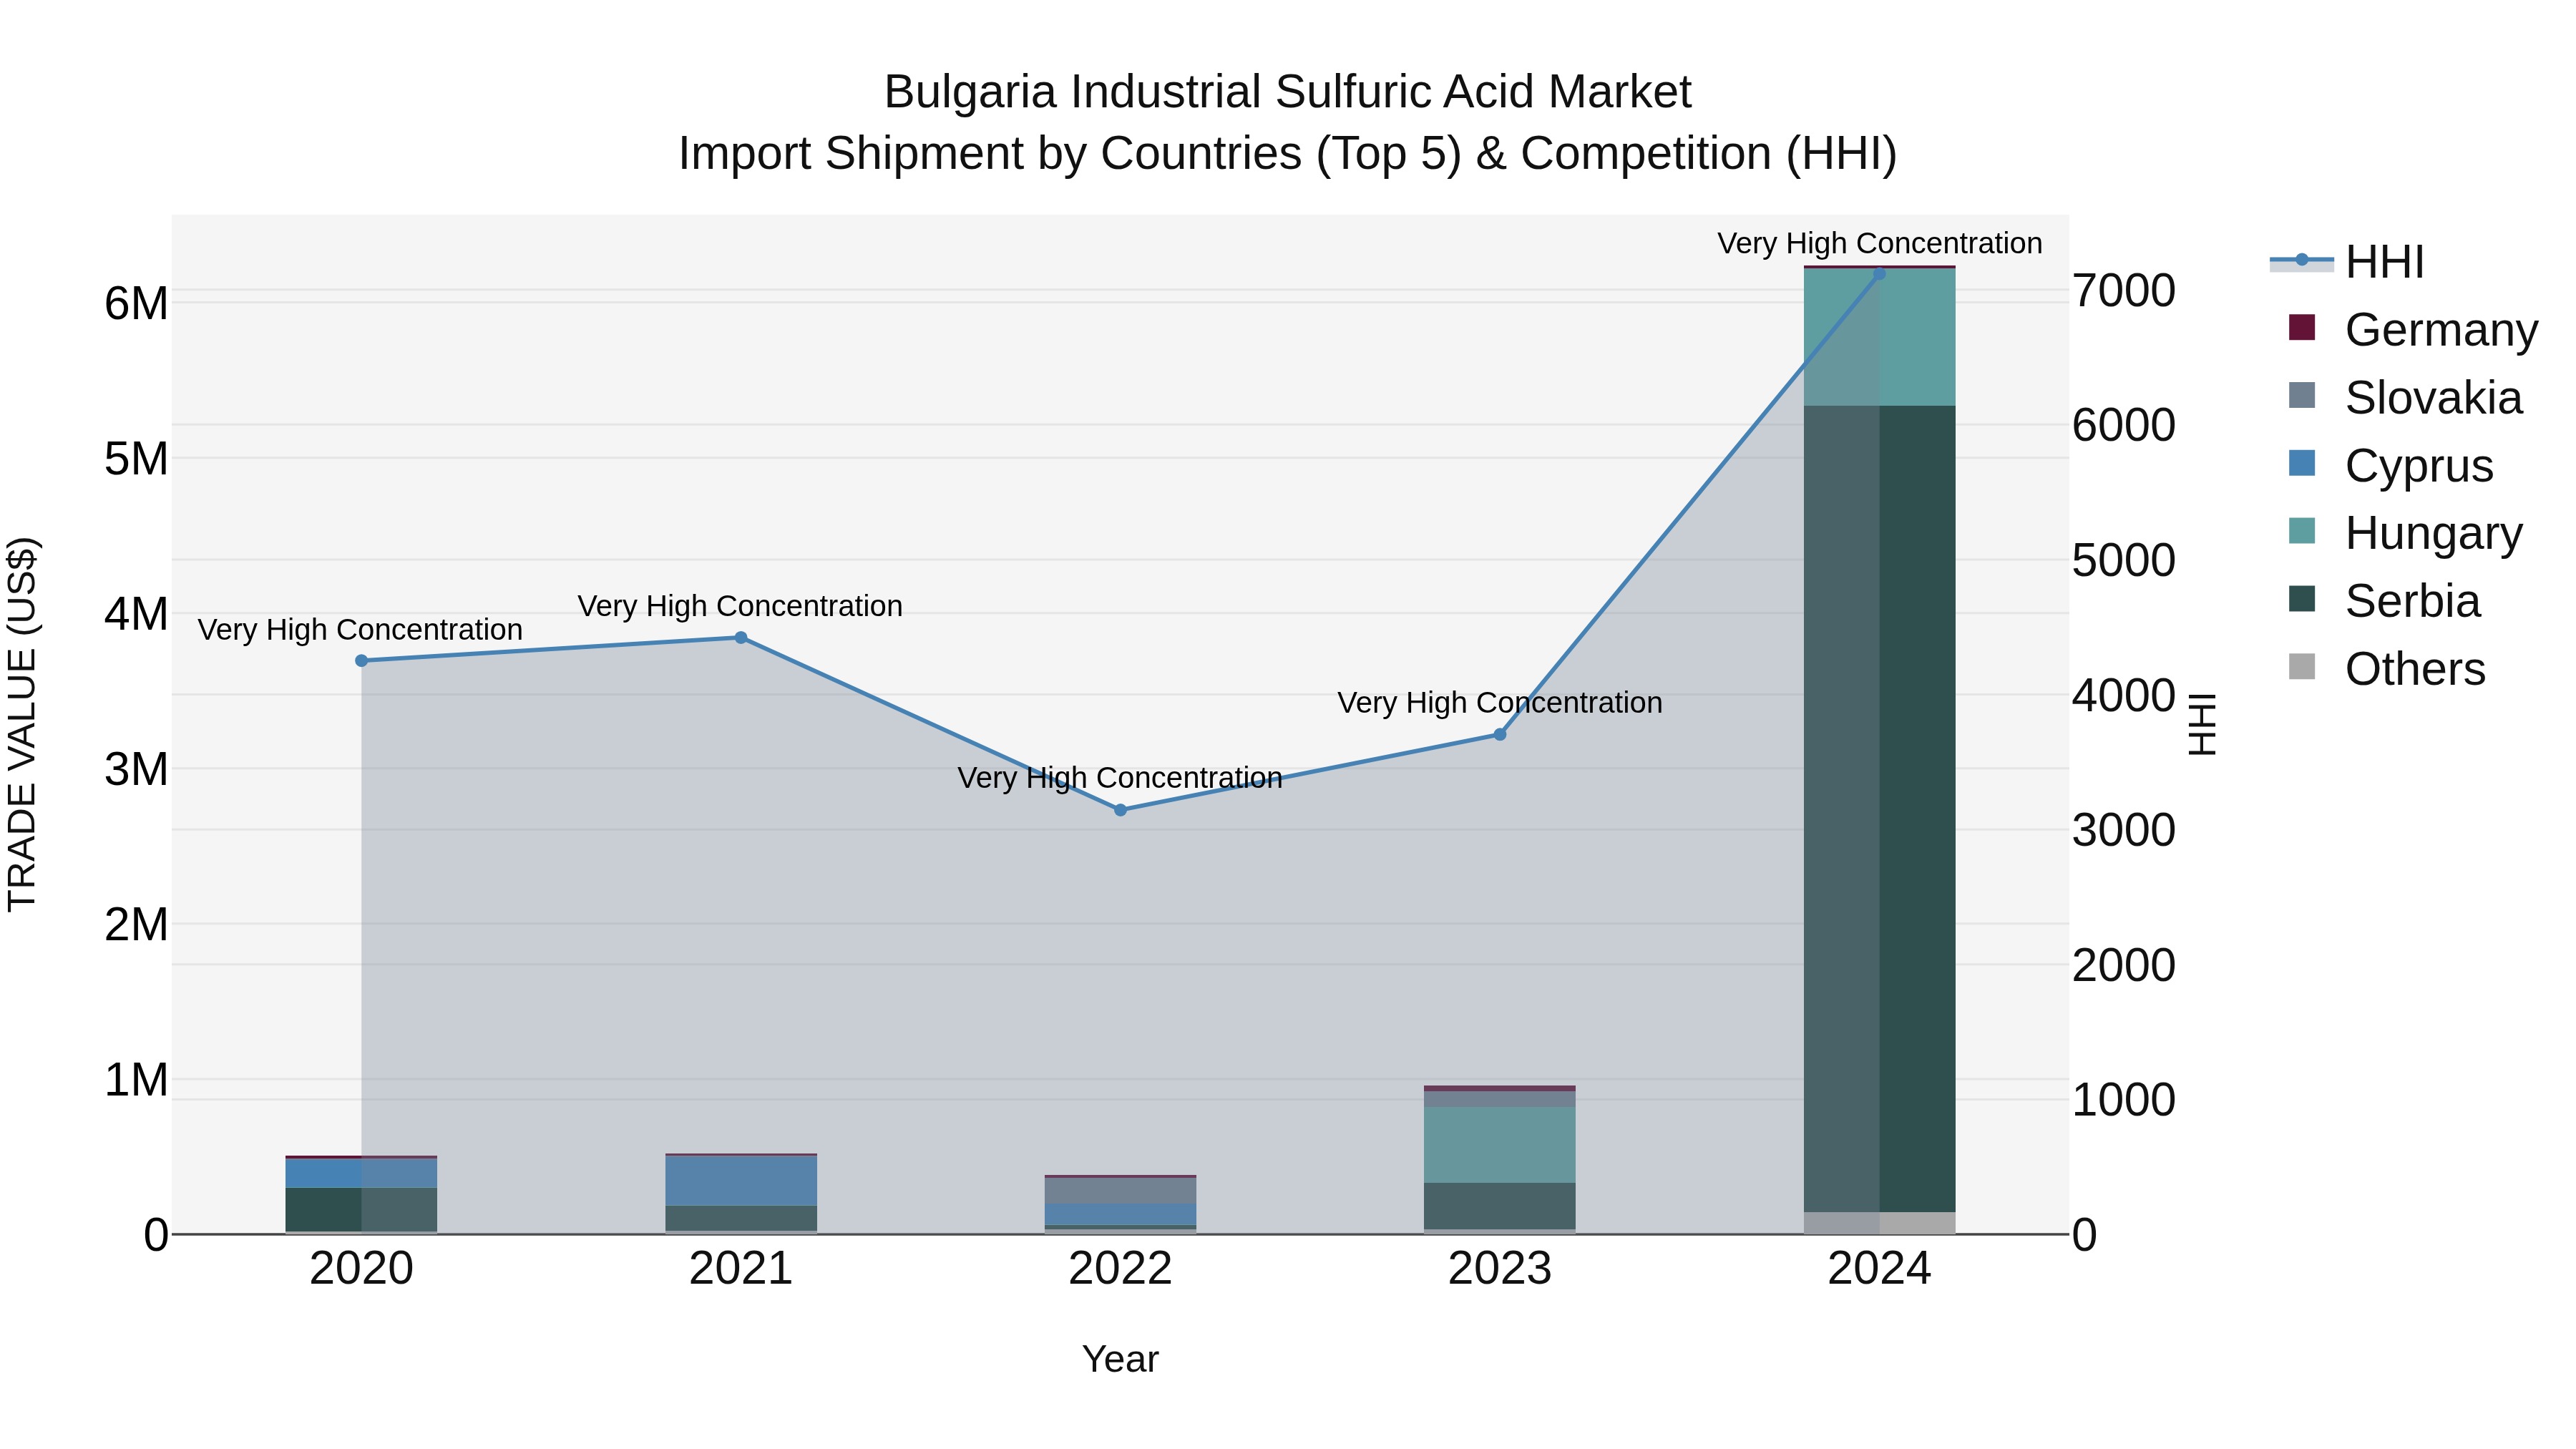This screenshot has width=2576, height=1449.
Task: Click the Serbia dark green legend swatch
Action: 2302,599
